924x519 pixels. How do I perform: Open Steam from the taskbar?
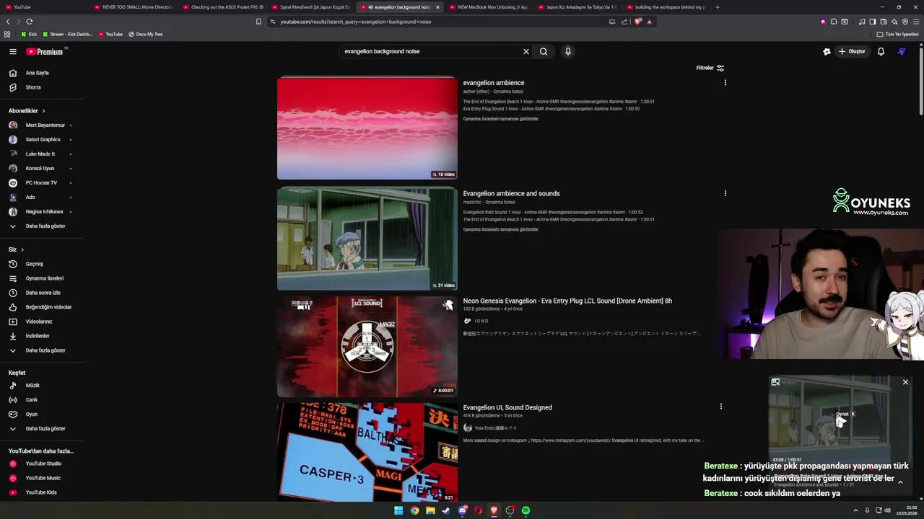pyautogui.click(x=446, y=510)
